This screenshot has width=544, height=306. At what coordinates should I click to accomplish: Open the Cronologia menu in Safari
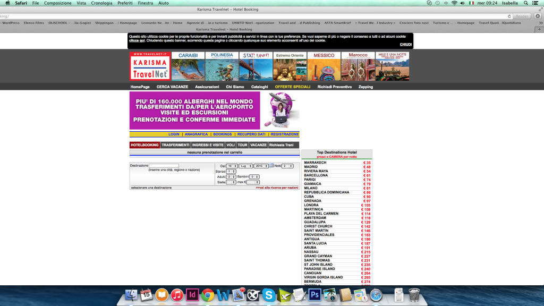click(102, 3)
